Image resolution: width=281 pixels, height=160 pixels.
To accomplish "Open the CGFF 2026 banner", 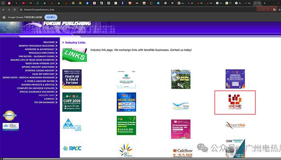I will pos(72,102).
